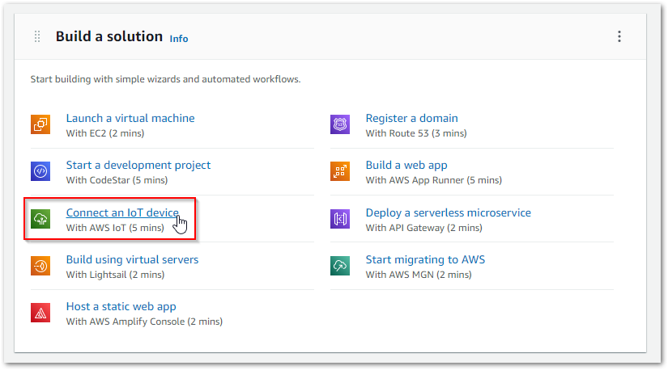Click the text With Route 53 (3 mins)

pos(416,133)
